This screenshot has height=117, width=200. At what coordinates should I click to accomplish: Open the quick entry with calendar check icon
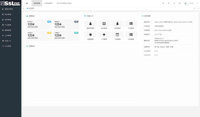pyautogui.click(x=117, y=36)
